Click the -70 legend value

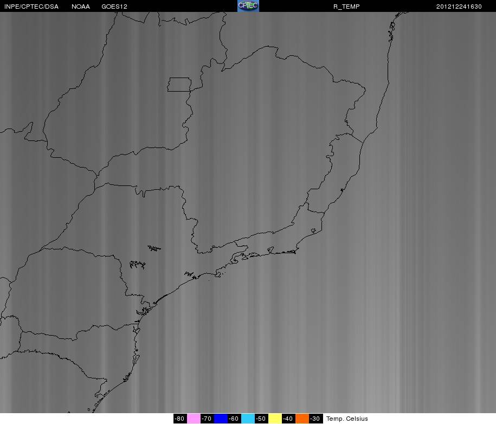click(207, 419)
